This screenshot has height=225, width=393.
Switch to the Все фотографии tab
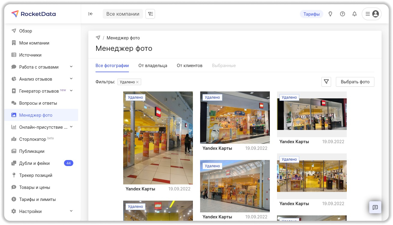(112, 66)
